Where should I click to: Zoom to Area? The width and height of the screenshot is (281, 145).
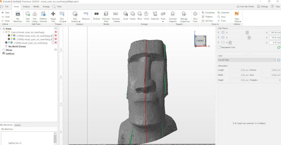(x=221, y=17)
